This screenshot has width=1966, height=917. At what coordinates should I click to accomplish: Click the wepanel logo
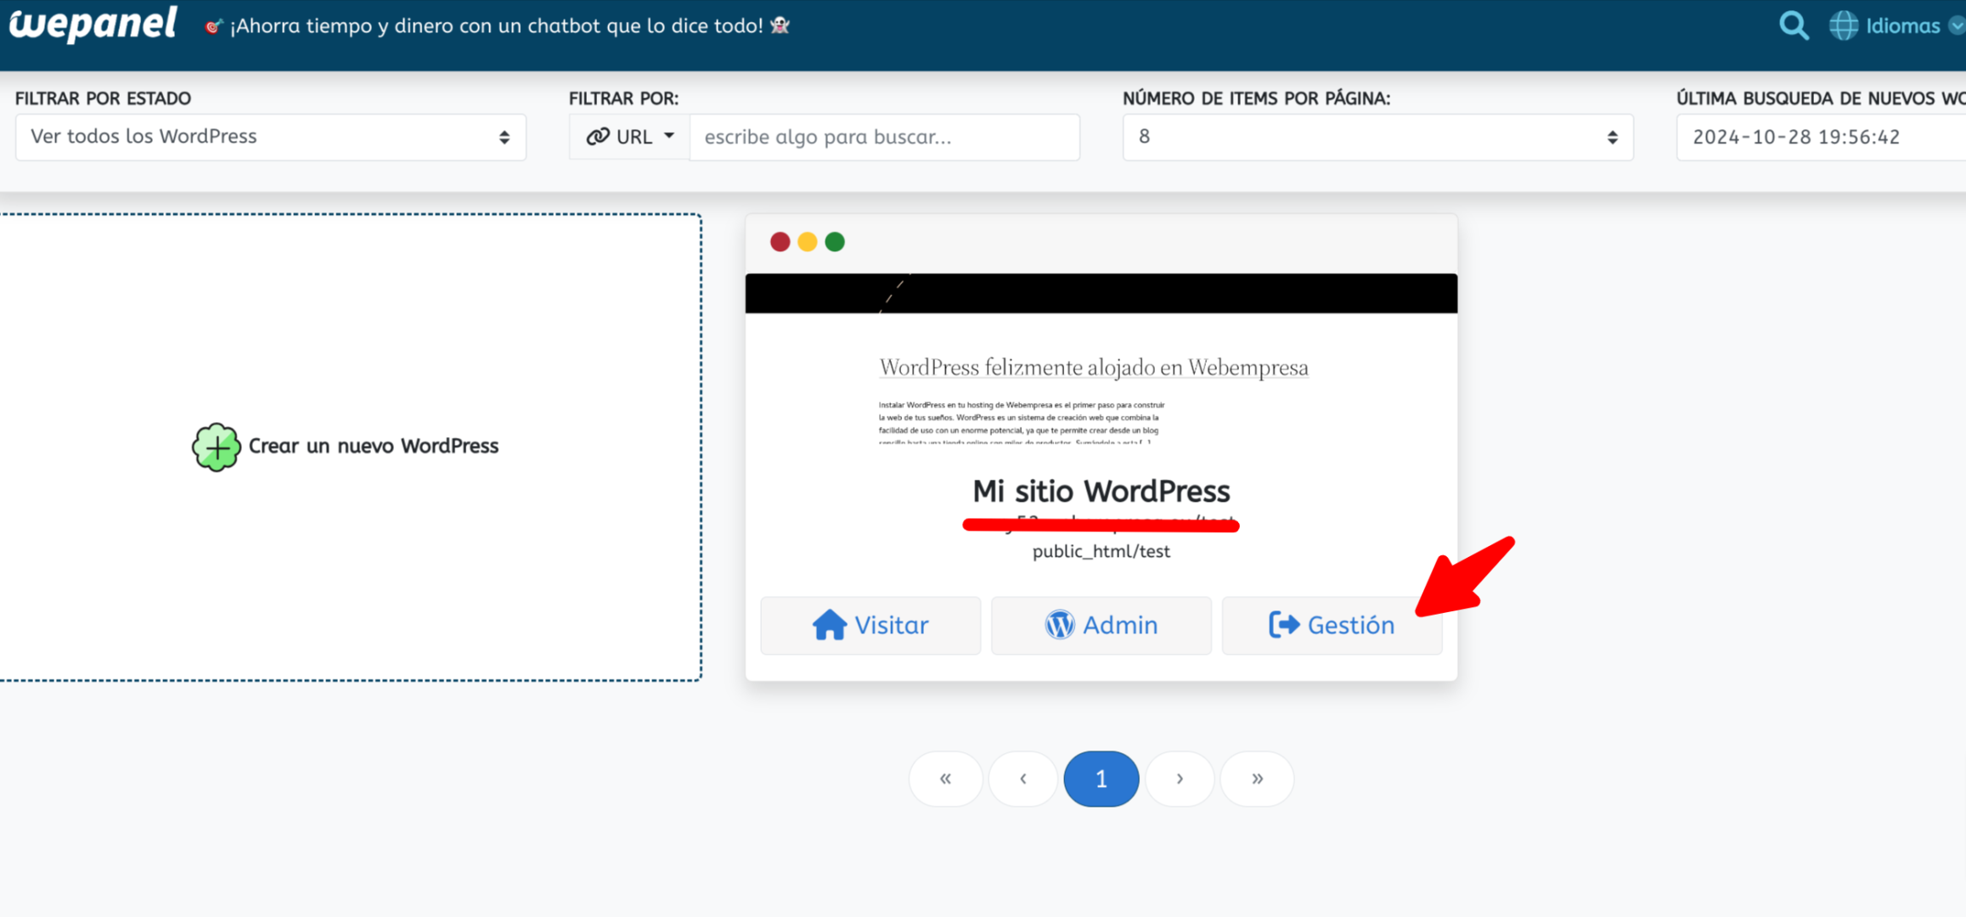point(93,25)
